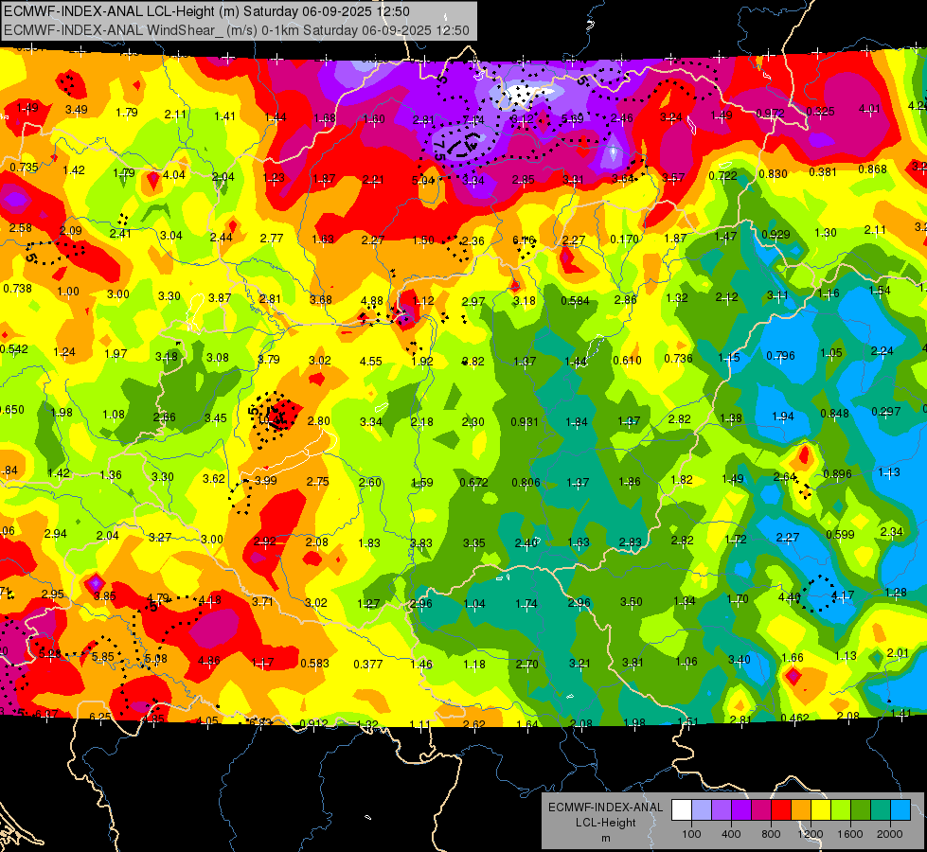This screenshot has height=852, width=927.
Task: Click the legend tick label 2000
Action: 890,834
